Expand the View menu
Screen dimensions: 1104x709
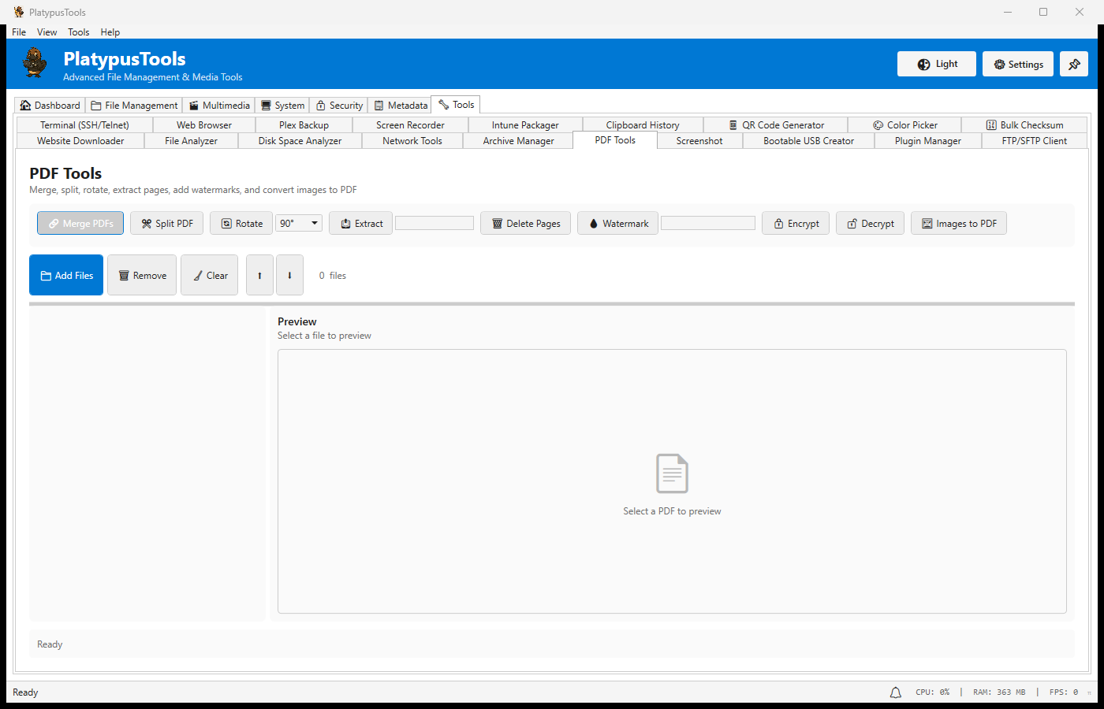point(47,32)
